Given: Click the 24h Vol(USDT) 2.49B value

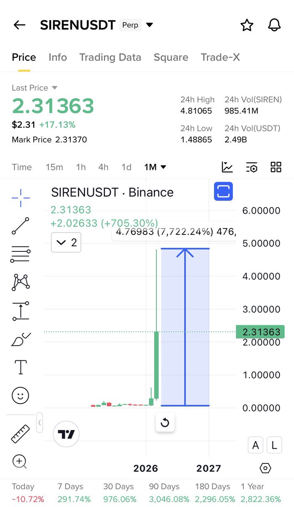Looking at the screenshot, I should [236, 139].
